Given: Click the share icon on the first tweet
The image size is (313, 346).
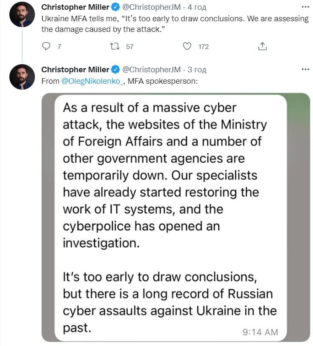Looking at the screenshot, I should [x=263, y=46].
